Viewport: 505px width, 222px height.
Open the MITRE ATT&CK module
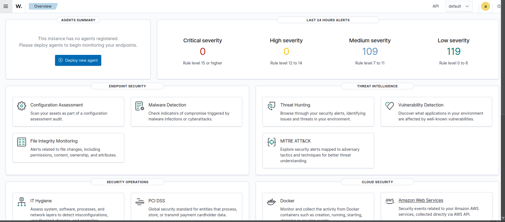point(318,150)
